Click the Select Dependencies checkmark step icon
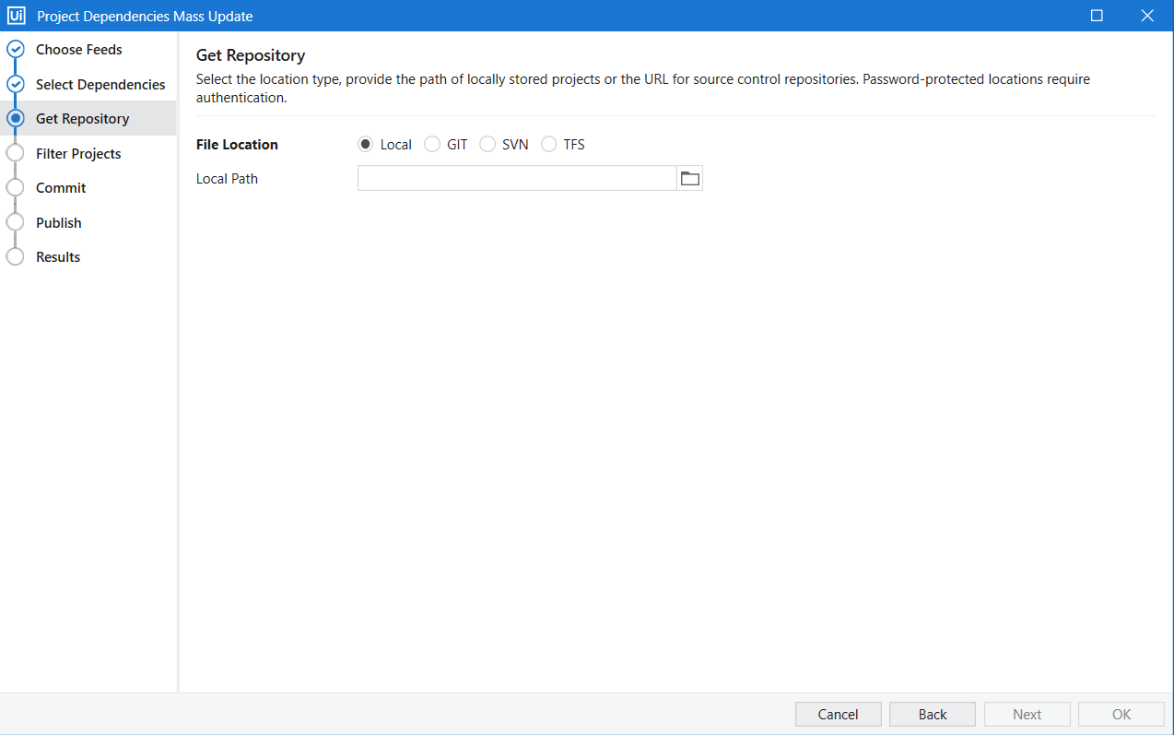The width and height of the screenshot is (1174, 735). click(16, 84)
